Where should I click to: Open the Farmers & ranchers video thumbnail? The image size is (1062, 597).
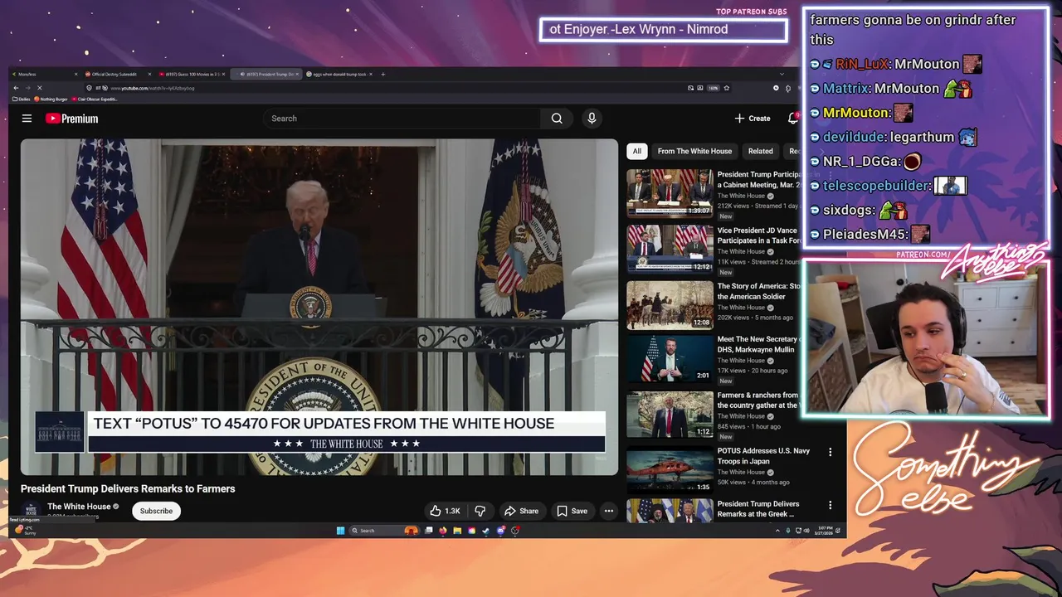670,414
